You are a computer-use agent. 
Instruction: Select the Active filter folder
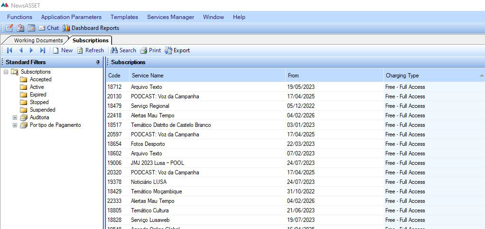[37, 87]
